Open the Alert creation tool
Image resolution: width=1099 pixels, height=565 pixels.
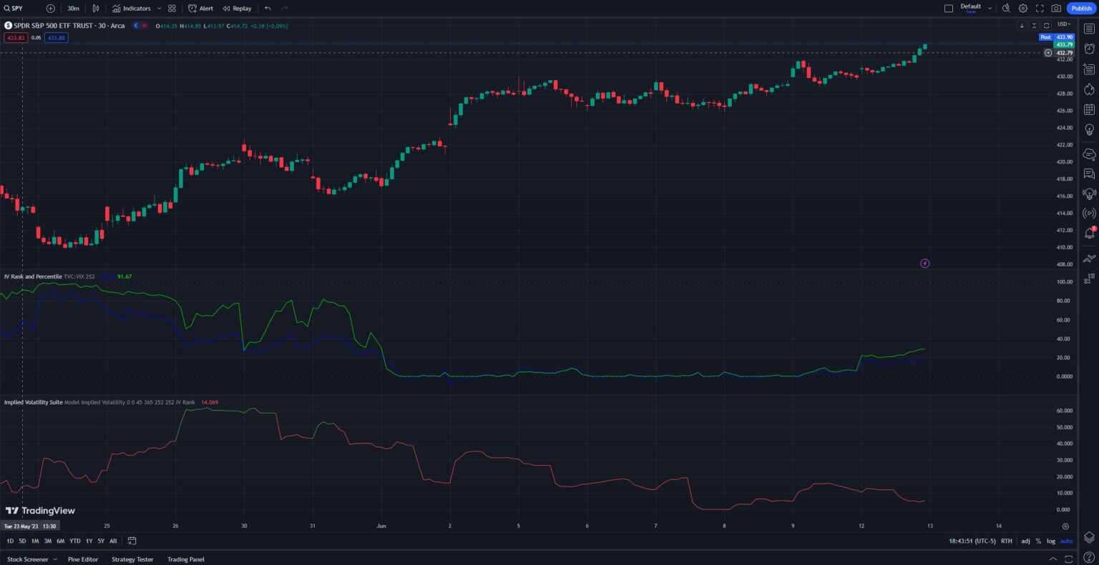point(200,8)
